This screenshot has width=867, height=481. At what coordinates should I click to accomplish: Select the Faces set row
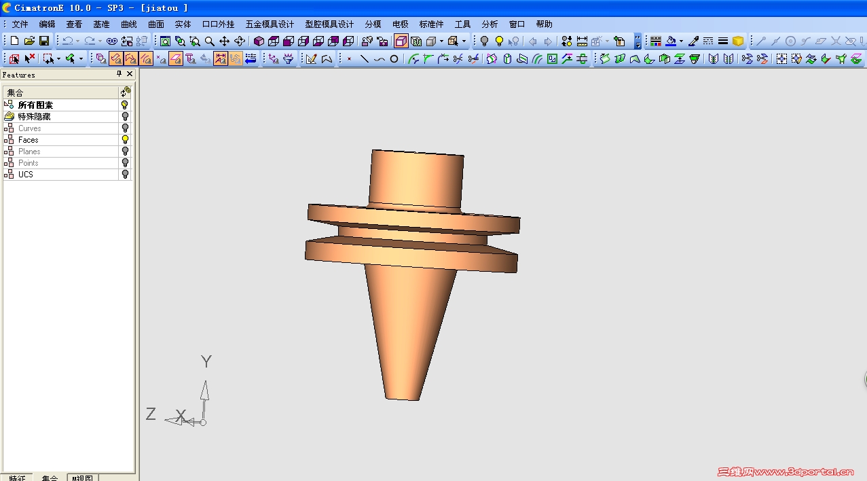click(x=61, y=140)
